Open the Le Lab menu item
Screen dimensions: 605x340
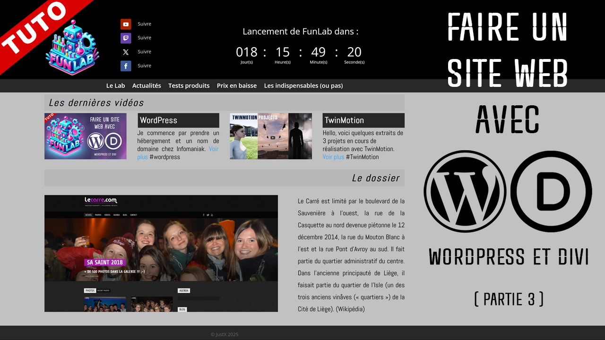coord(116,85)
